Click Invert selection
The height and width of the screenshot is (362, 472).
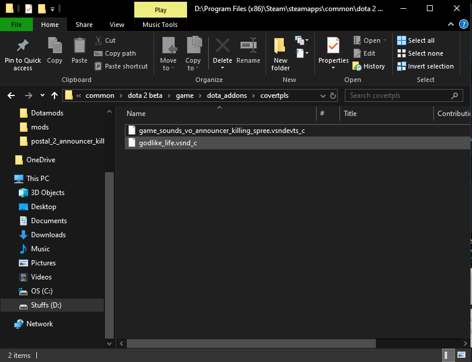(x=425, y=66)
